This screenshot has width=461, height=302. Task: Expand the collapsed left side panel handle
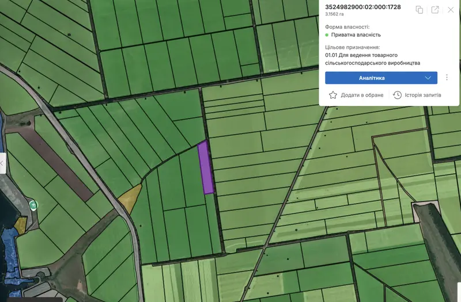tap(2, 163)
